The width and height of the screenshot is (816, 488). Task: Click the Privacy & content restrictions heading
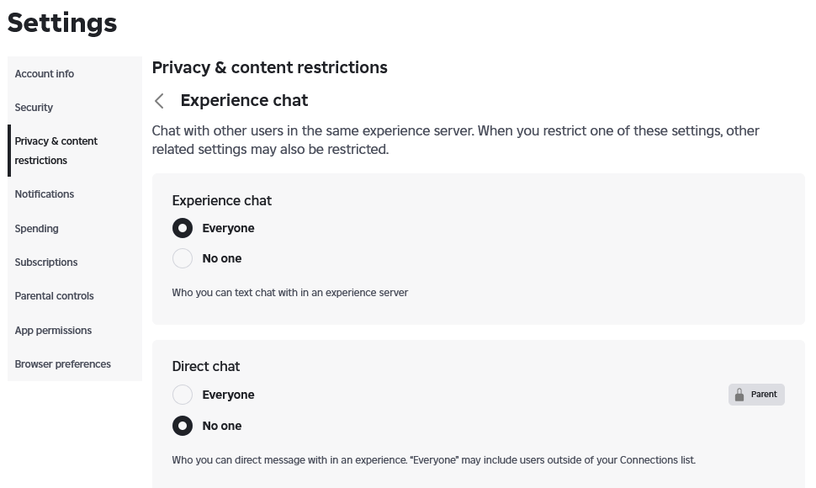(x=269, y=67)
